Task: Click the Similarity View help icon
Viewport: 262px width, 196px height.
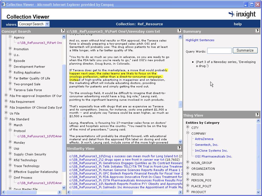Action: 179,148
